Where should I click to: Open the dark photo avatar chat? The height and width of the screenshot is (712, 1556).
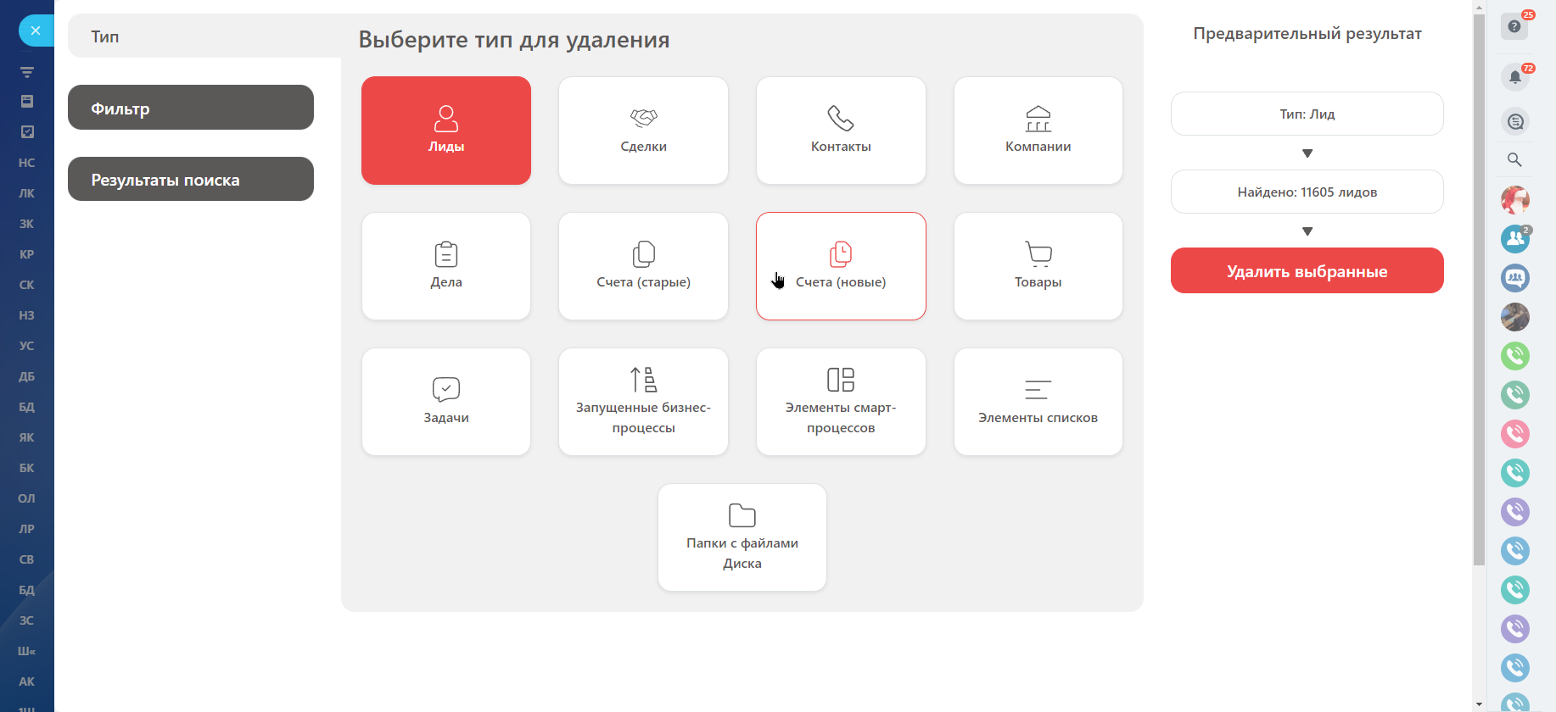point(1515,317)
